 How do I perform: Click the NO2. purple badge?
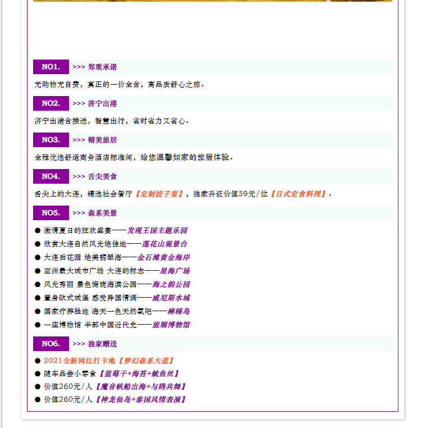click(x=51, y=103)
